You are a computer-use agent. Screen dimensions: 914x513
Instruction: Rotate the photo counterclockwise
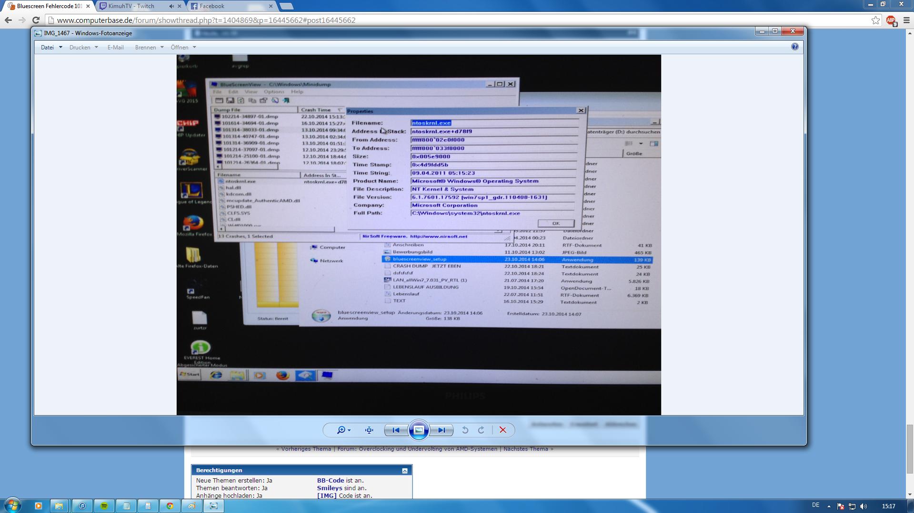tap(465, 430)
